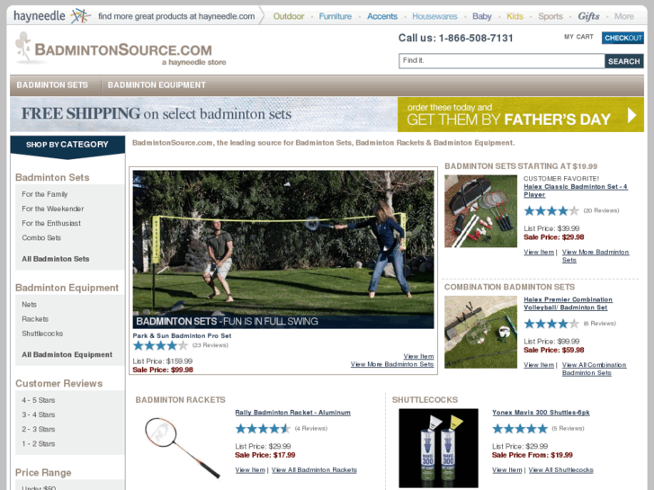
Task: Open Park & Sun Badminton Pro Set
Action: [x=182, y=335]
